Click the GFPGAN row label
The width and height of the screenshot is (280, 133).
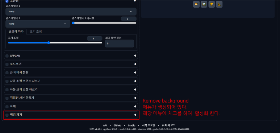point(15,56)
